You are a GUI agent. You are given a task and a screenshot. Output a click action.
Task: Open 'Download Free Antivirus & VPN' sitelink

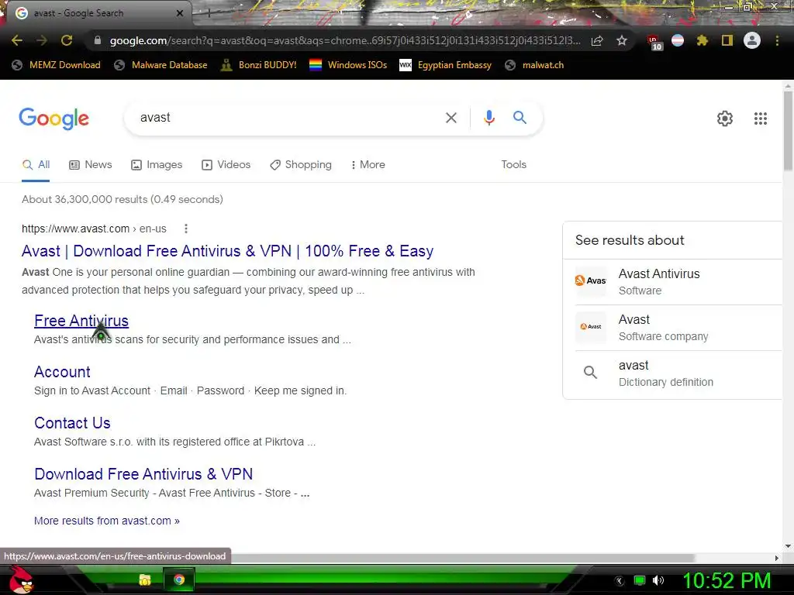pos(143,474)
